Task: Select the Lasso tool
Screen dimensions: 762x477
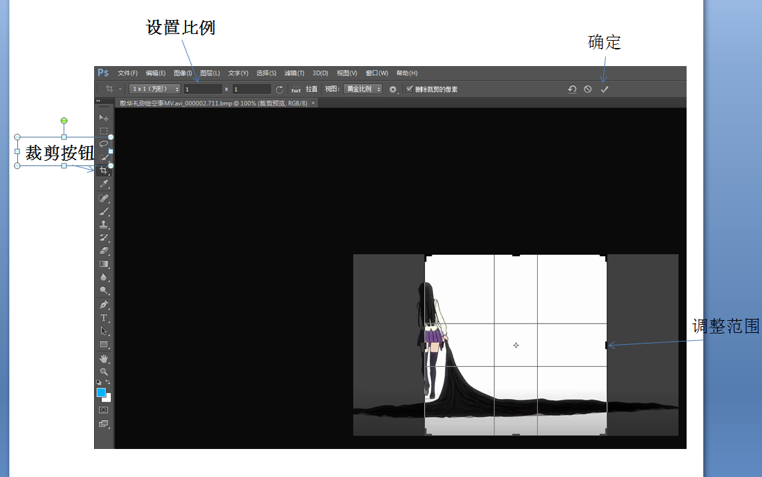Action: (x=103, y=144)
